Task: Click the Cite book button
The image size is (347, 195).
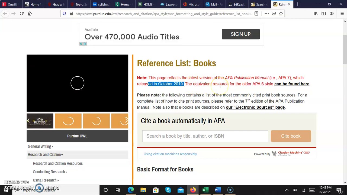Action: (x=291, y=136)
